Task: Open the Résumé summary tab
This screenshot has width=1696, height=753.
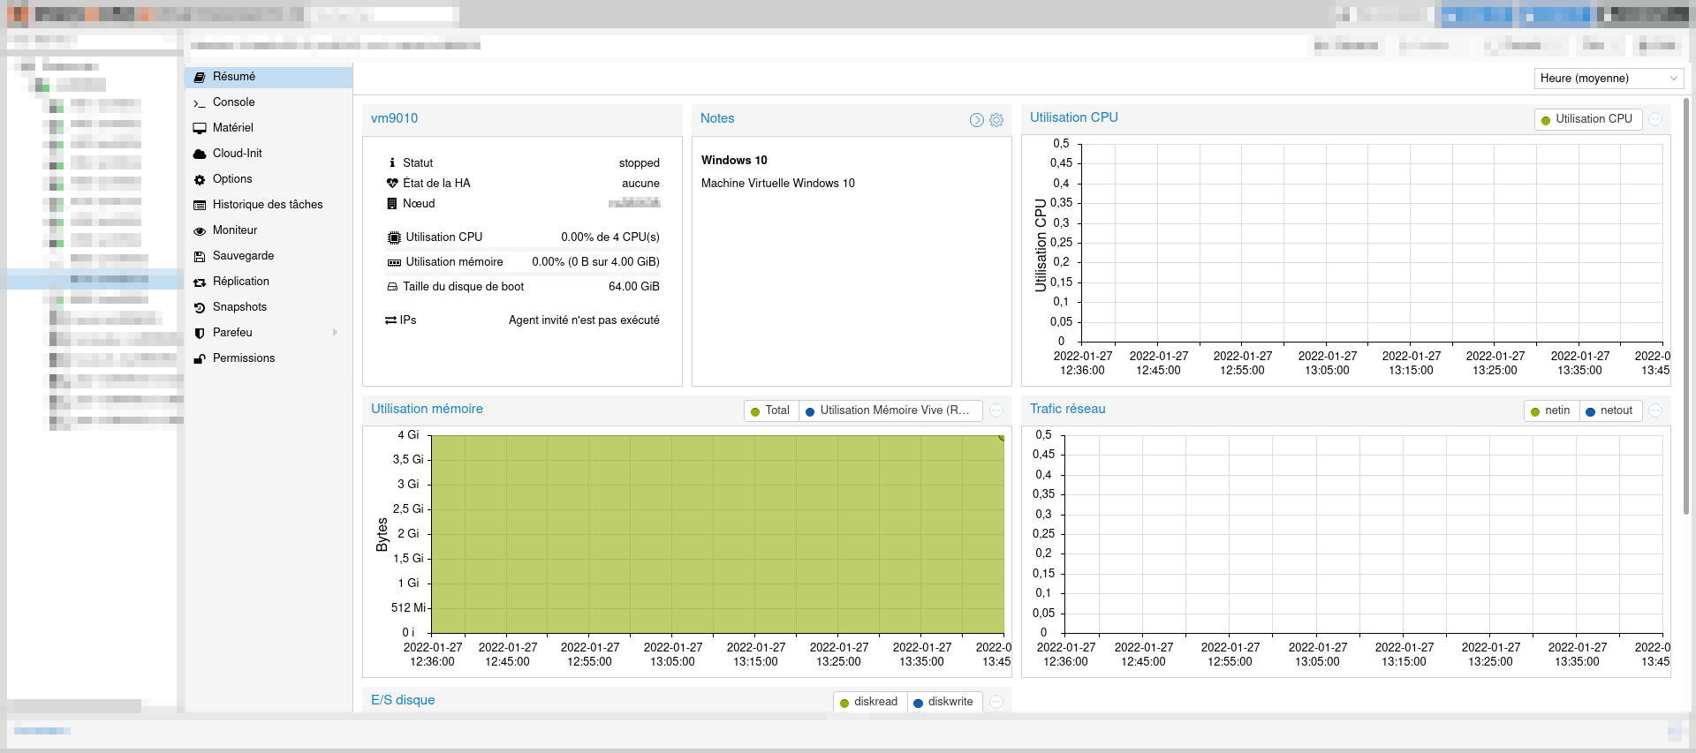Action: 269,77
